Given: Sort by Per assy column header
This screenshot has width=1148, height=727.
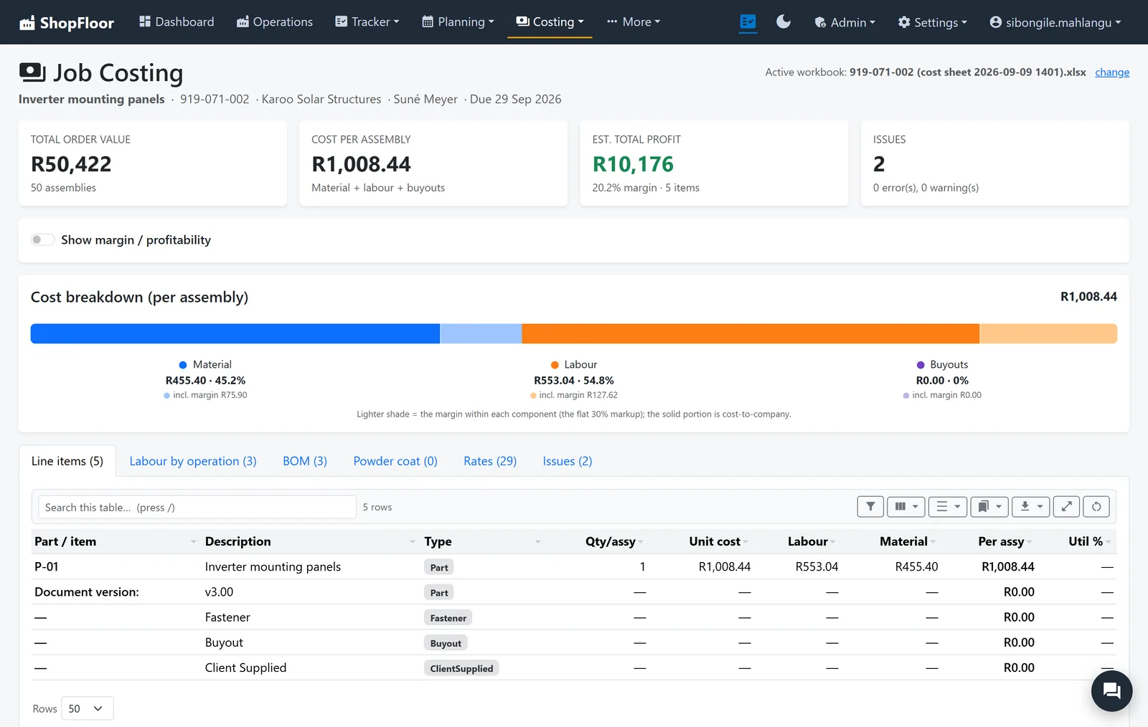Looking at the screenshot, I should click(x=1001, y=541).
